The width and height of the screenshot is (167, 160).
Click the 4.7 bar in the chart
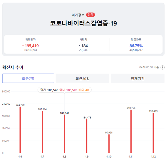tap(42, 132)
